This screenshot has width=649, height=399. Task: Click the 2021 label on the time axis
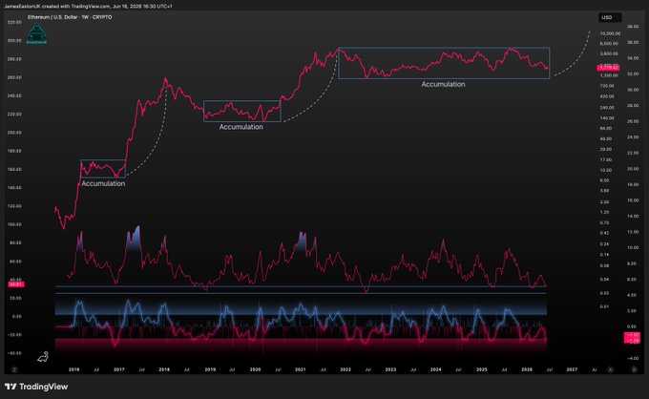[x=300, y=369]
